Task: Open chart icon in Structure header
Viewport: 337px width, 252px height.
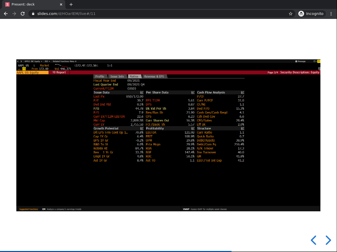Action: (x=242, y=128)
